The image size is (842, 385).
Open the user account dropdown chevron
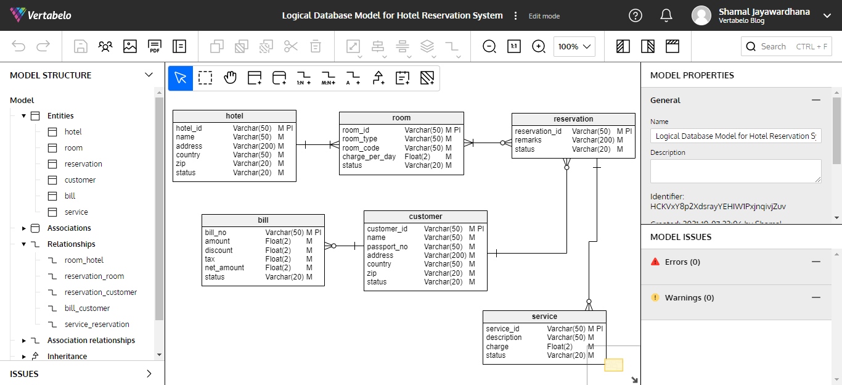[x=827, y=15]
